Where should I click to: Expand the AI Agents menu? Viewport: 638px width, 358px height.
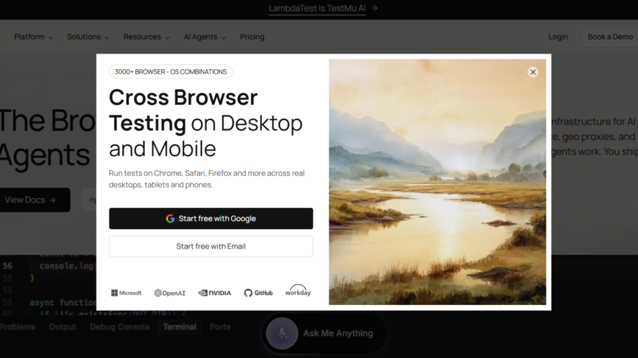[205, 37]
